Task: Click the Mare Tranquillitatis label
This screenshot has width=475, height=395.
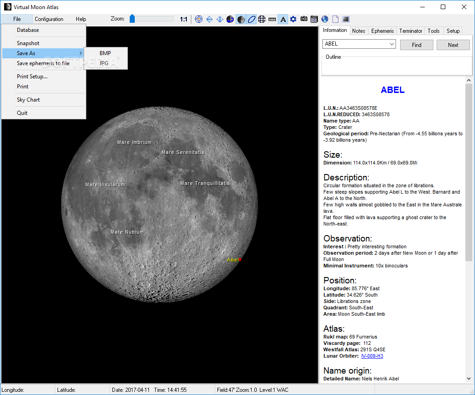Action: click(205, 183)
